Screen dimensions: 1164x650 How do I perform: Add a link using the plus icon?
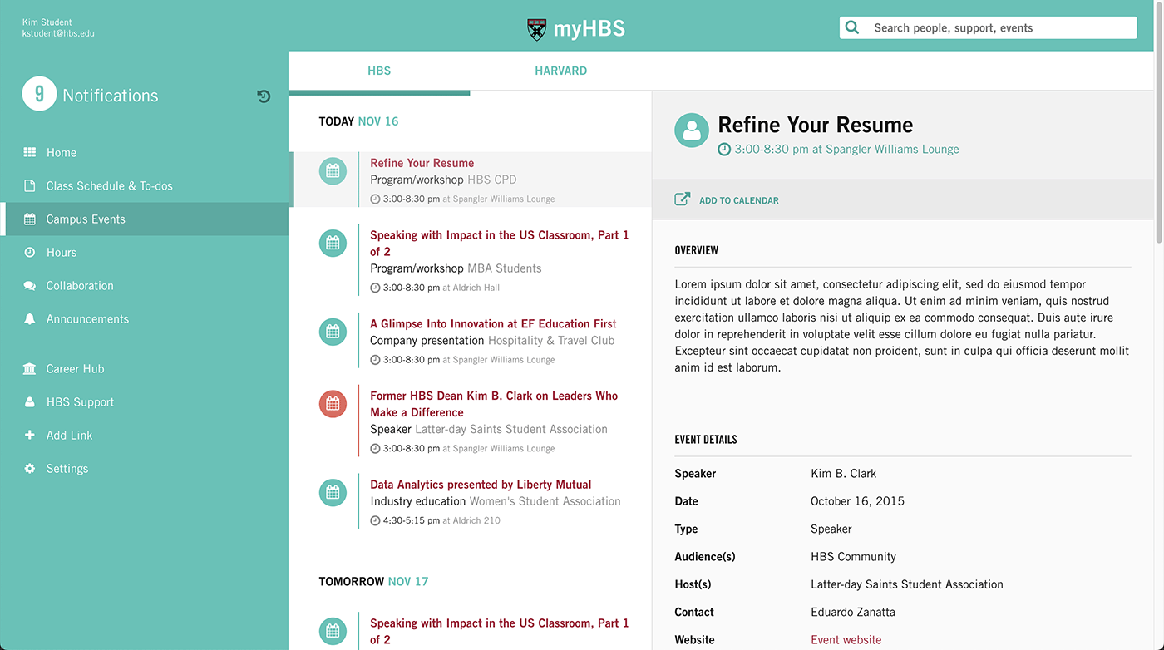[x=29, y=435]
